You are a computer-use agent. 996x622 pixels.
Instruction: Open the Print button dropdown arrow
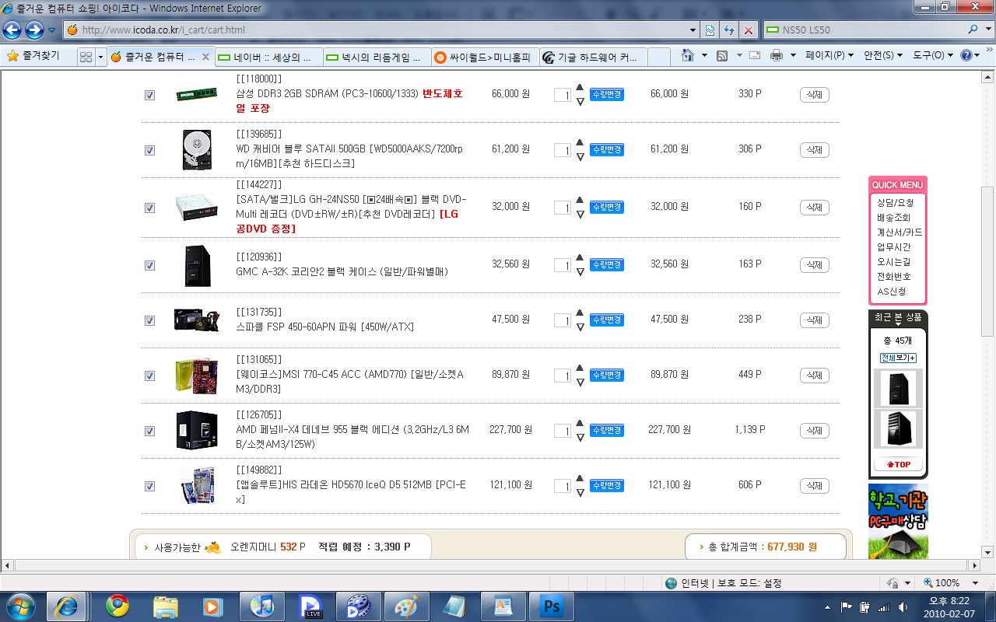[x=793, y=56]
